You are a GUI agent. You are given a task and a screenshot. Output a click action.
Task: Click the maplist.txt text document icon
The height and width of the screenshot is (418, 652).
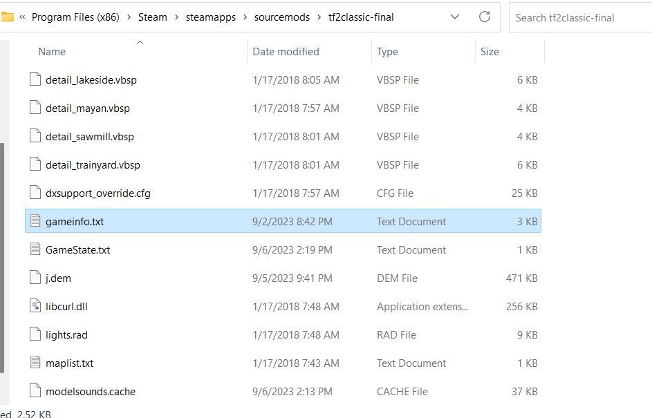click(35, 362)
